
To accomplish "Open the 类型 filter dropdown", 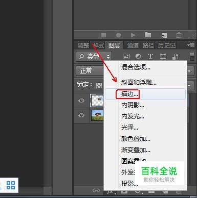I will coord(94,57).
